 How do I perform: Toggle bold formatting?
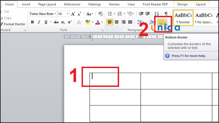[x=32, y=22]
